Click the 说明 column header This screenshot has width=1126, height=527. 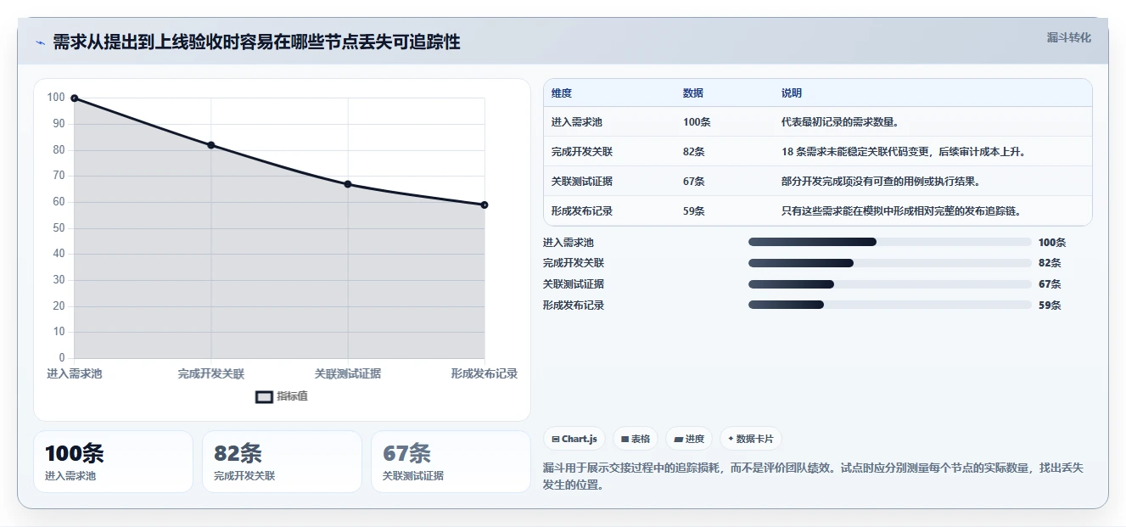click(x=792, y=93)
